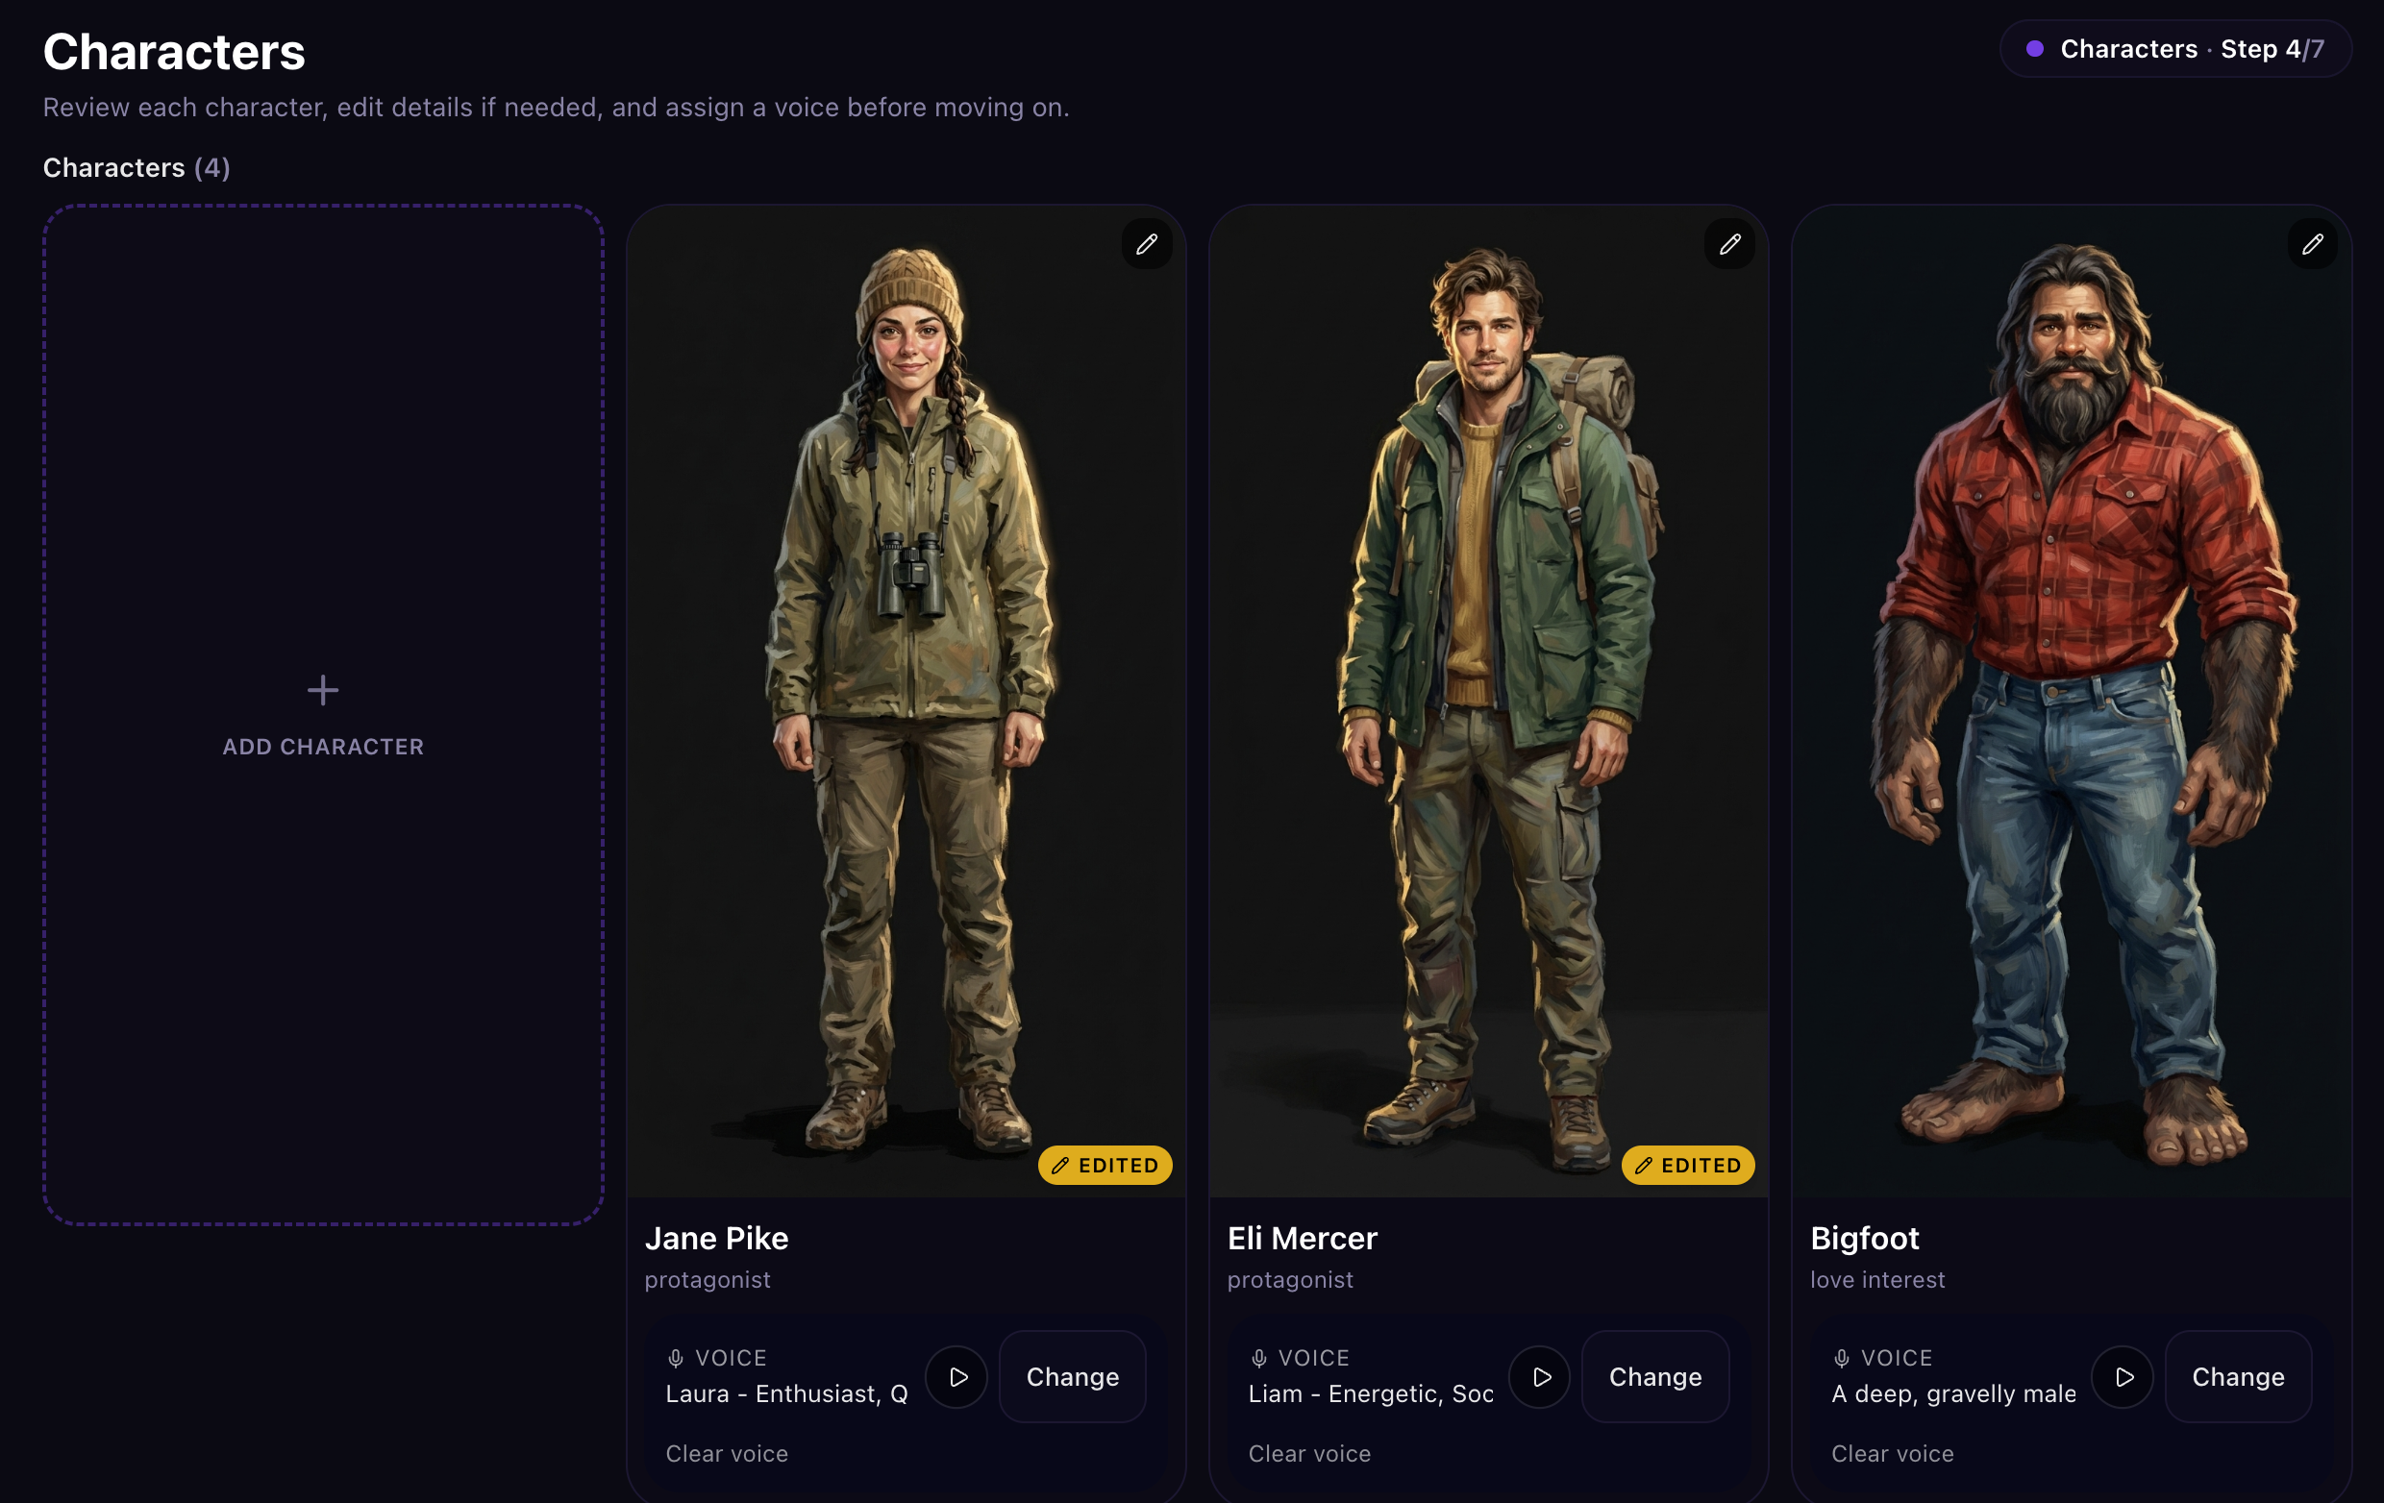Open Bigfoot's portrait image
The width and height of the screenshot is (2384, 1503).
click(2072, 701)
